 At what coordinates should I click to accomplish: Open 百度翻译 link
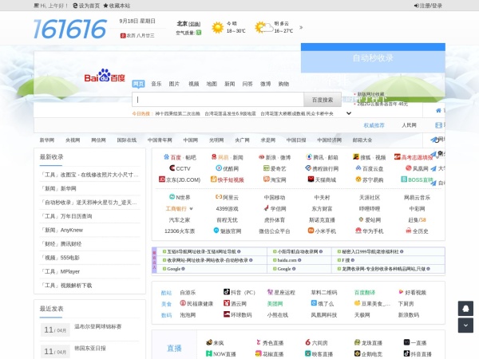point(365,293)
